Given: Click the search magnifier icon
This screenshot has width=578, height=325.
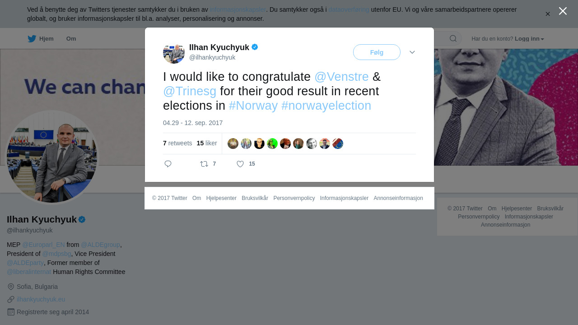Looking at the screenshot, I should (453, 38).
